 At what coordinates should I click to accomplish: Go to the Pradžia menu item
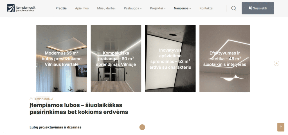pyautogui.click(x=61, y=8)
